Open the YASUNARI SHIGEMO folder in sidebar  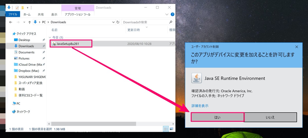point(32,77)
